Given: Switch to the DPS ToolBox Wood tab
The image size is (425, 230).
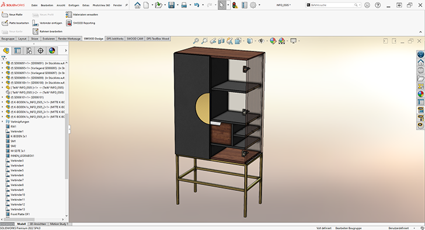Looking at the screenshot, I should click(x=158, y=39).
